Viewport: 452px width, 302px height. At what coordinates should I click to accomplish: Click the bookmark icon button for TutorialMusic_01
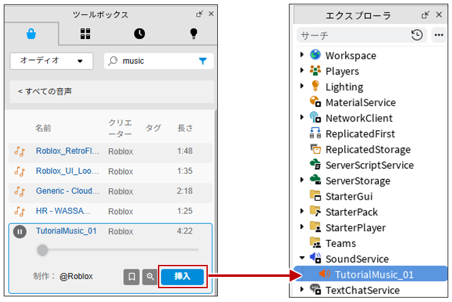point(132,277)
